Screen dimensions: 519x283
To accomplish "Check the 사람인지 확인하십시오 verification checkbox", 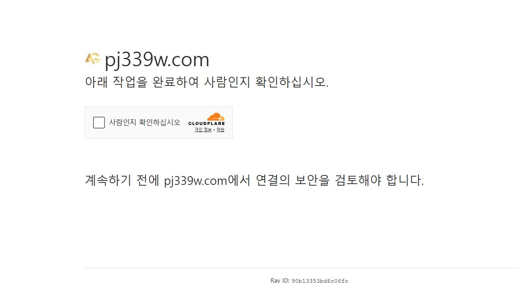I will pos(99,123).
